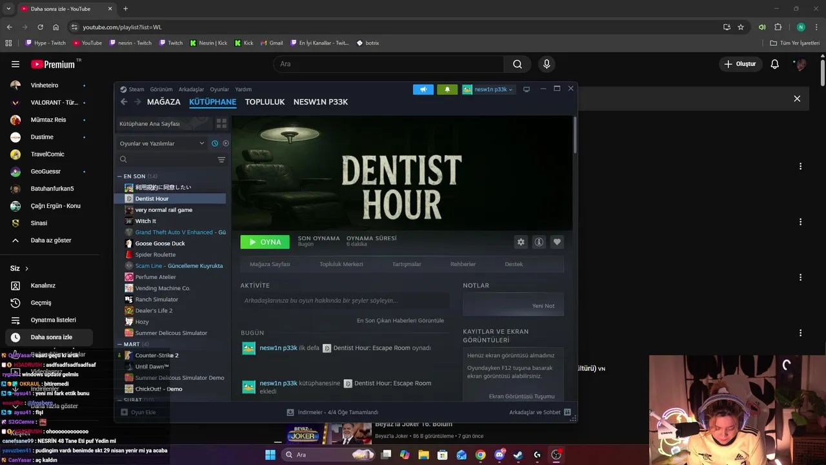Click the plus icon next to Oyun Ekle
826x465 pixels.
click(x=123, y=412)
